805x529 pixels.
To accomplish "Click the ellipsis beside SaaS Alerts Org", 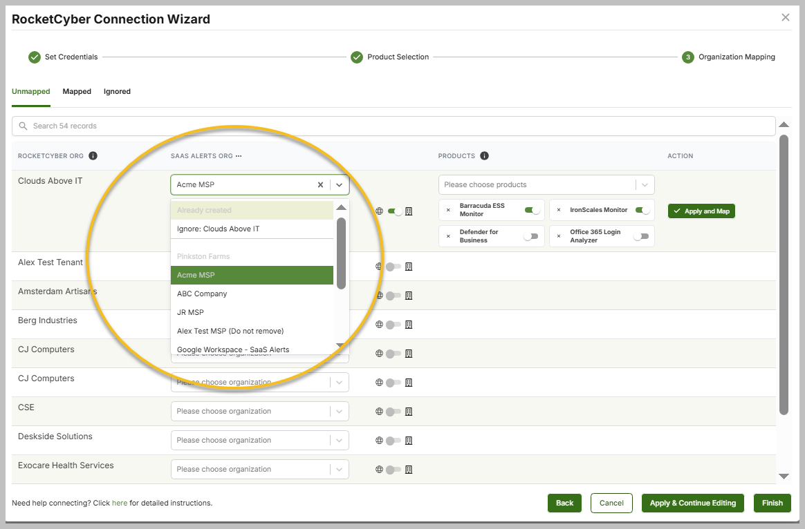I will point(239,156).
